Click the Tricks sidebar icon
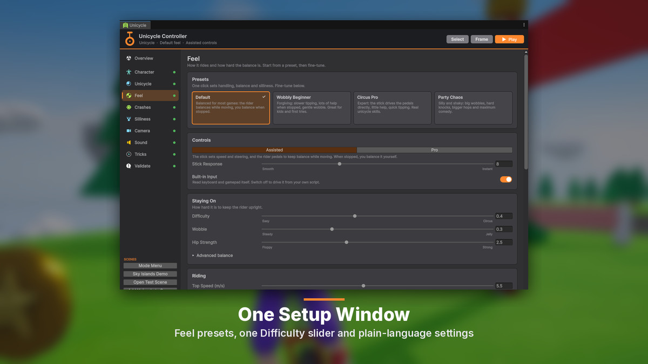The height and width of the screenshot is (364, 648). coord(129,154)
